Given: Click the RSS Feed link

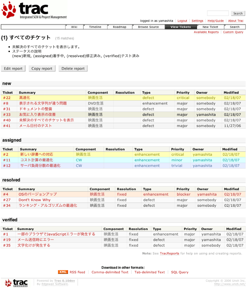Looking at the screenshot, I should point(77,272).
